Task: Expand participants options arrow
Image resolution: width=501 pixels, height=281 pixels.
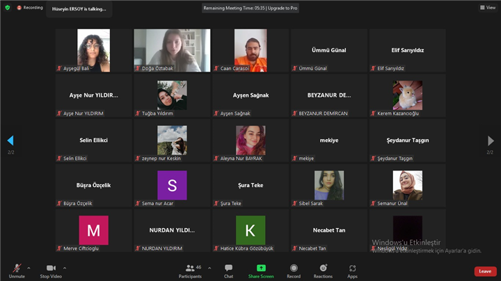Action: coord(209,268)
